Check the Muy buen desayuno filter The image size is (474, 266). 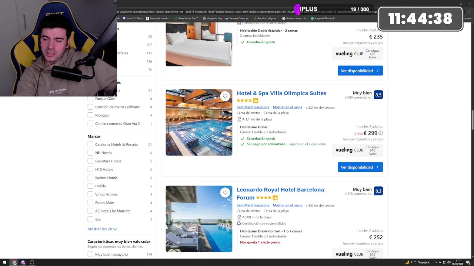pos(90,254)
